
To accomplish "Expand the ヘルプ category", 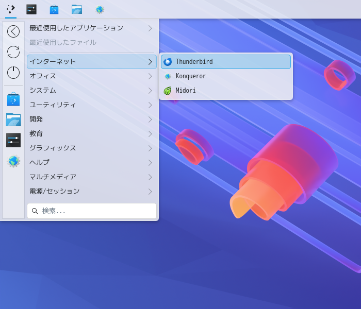I will tap(92, 163).
